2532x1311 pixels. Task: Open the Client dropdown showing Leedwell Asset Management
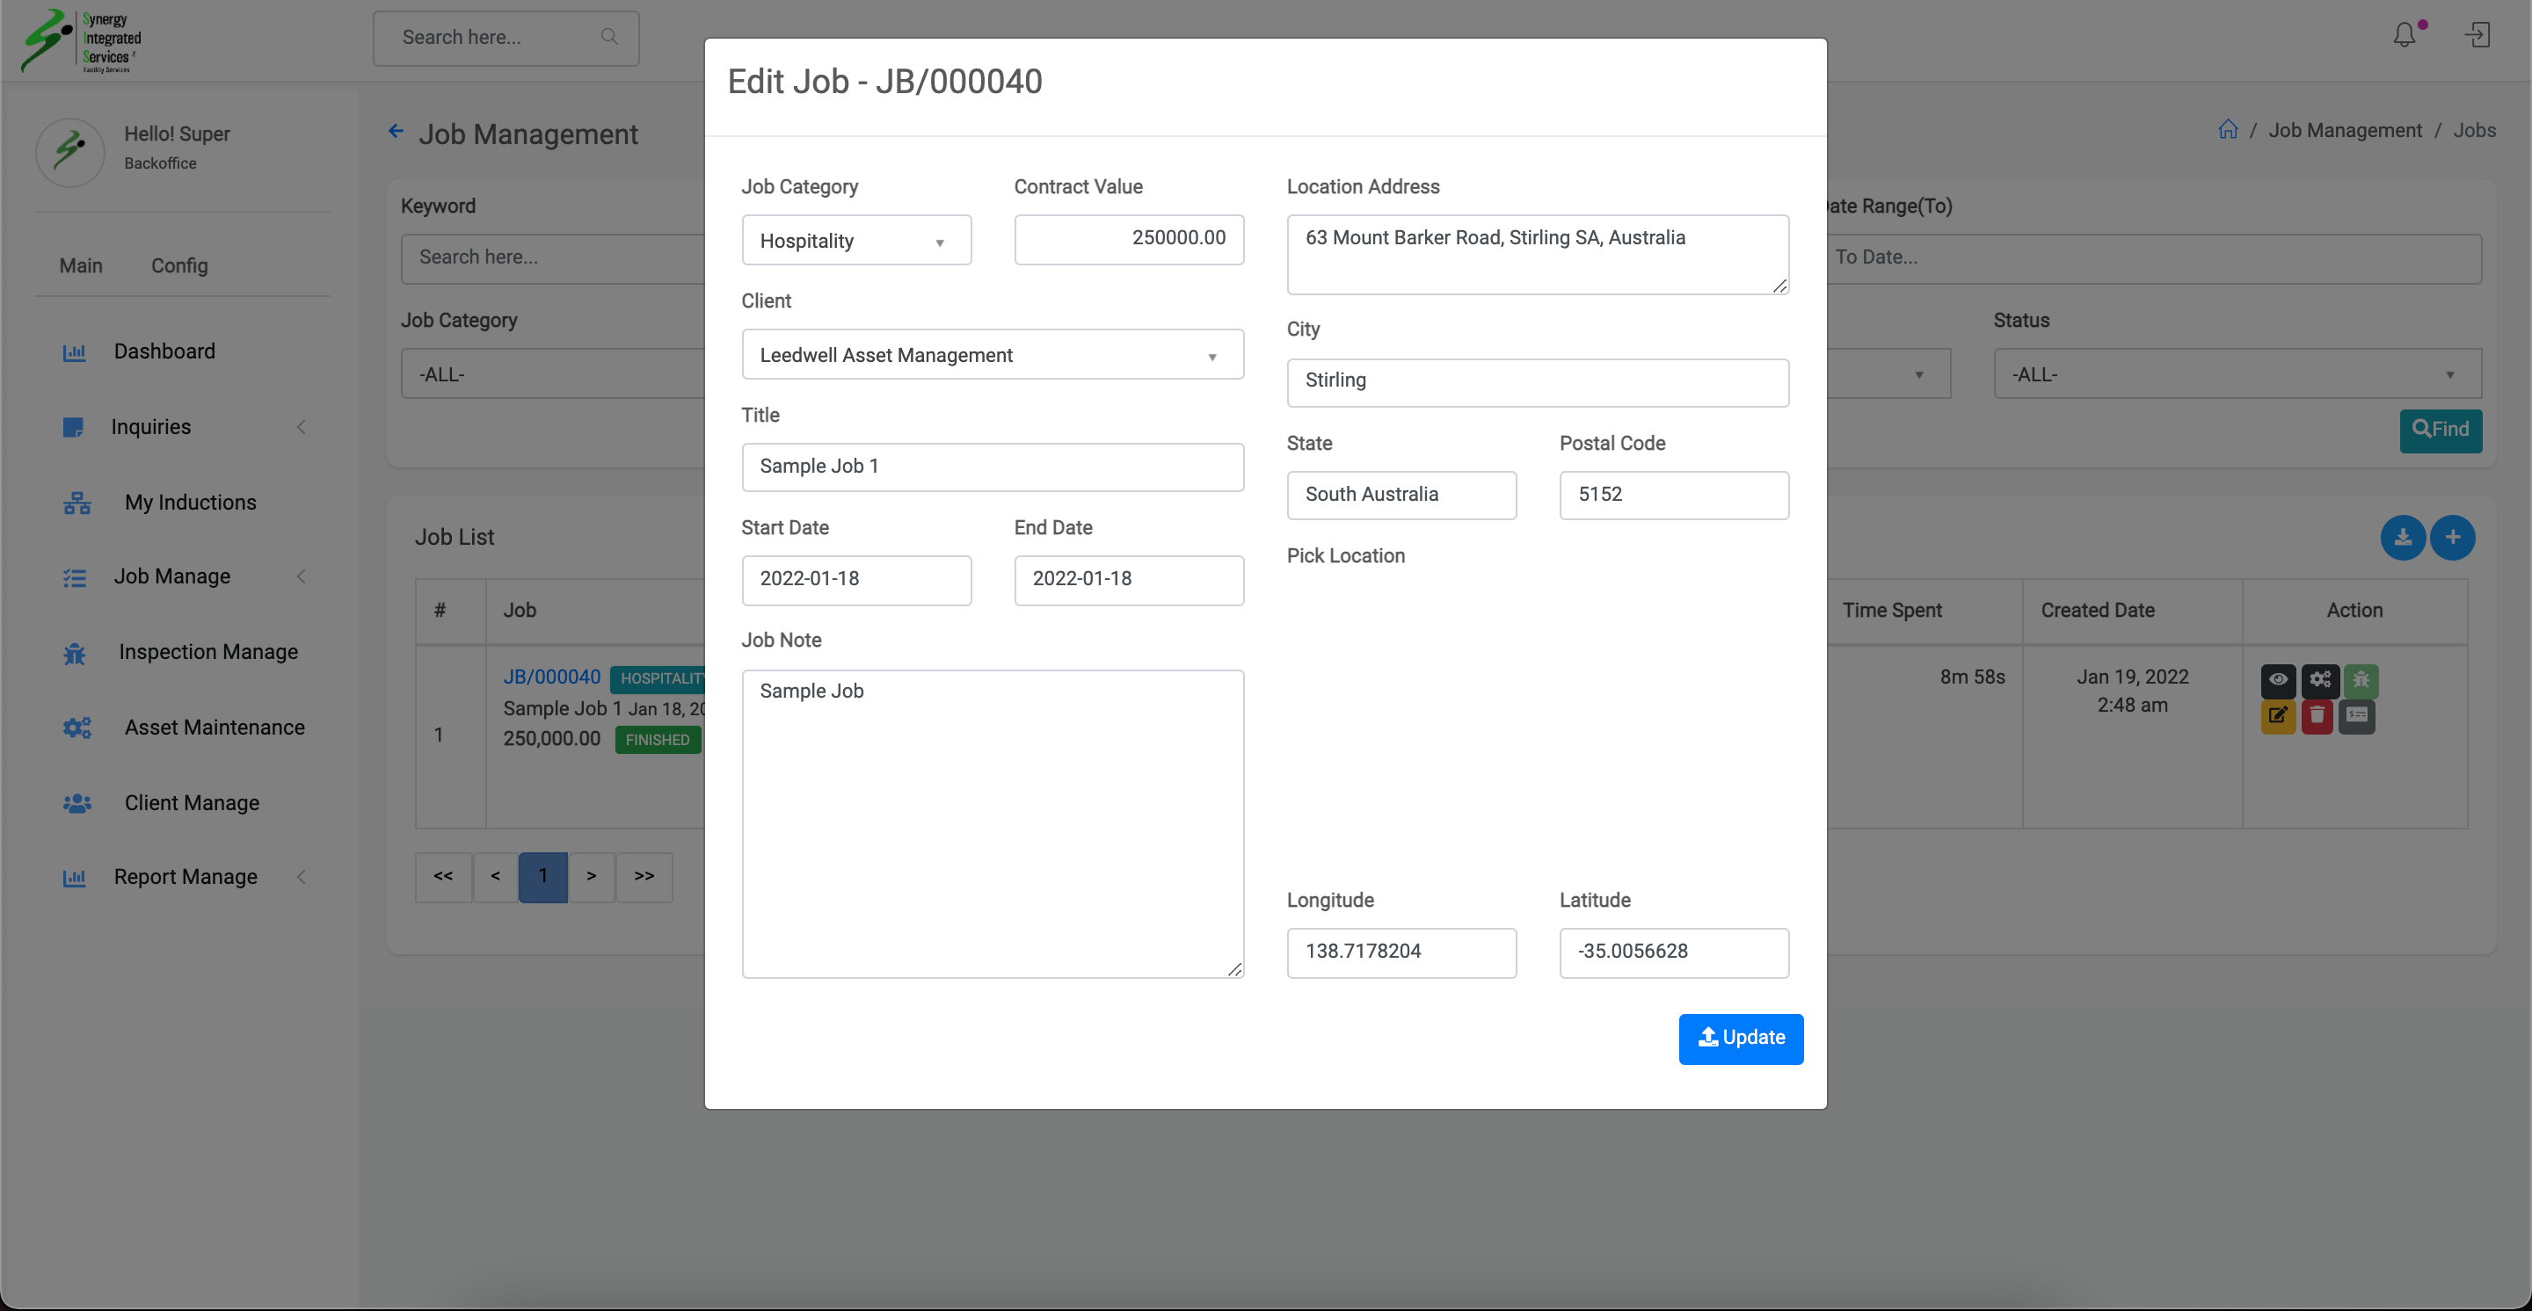pos(992,356)
